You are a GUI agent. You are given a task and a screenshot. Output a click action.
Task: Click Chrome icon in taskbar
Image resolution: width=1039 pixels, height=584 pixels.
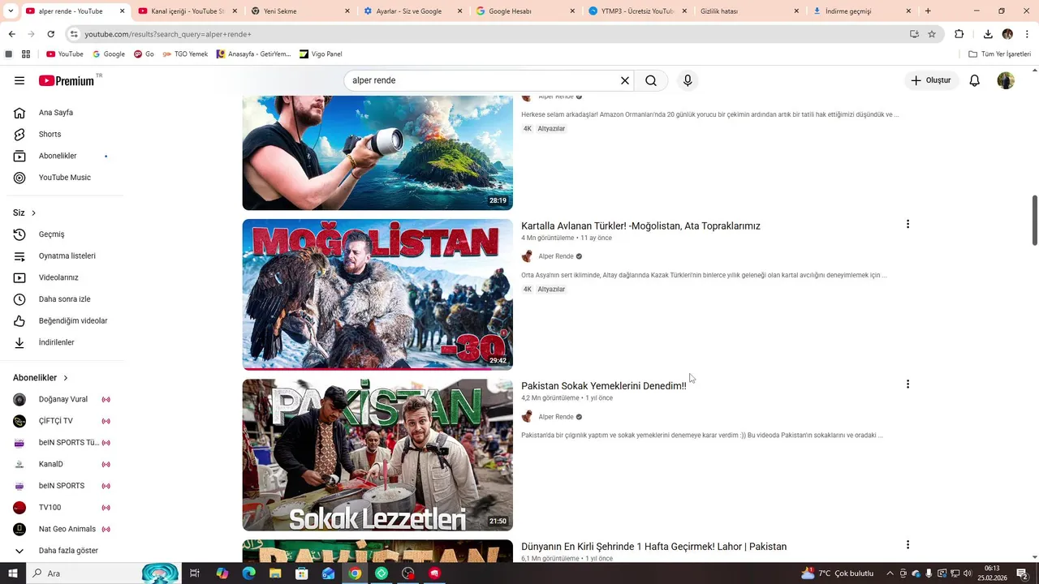coord(355,573)
